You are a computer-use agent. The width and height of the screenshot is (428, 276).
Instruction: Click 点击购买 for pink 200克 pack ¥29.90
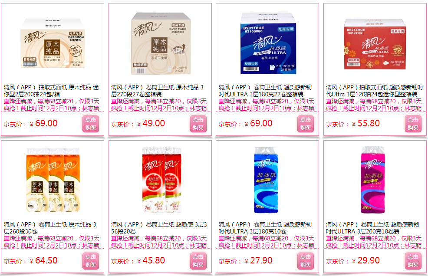pos(413,261)
